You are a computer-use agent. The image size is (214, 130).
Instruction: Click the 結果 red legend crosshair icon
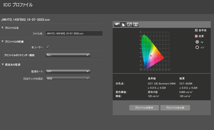click(x=196, y=36)
